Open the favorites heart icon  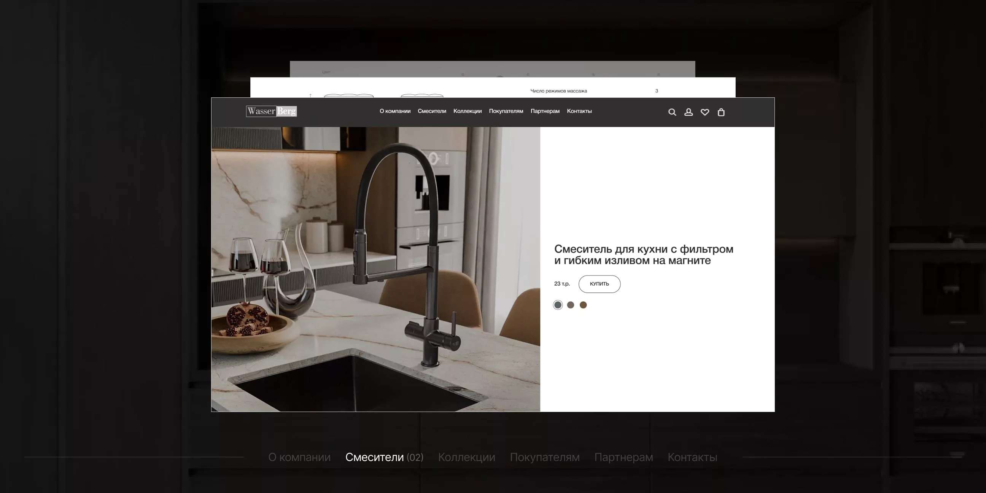pyautogui.click(x=705, y=112)
